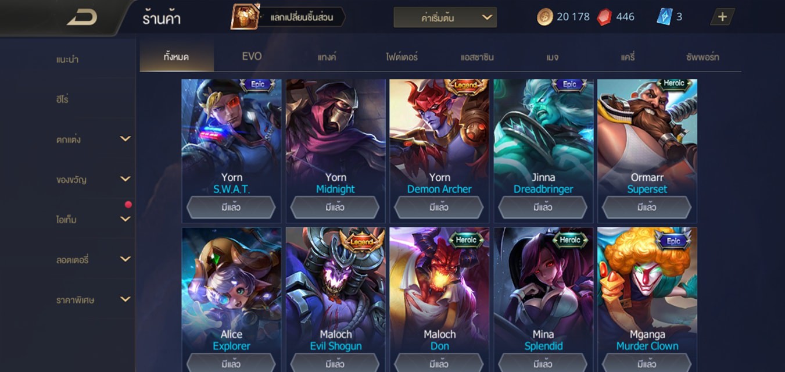The image size is (785, 372).
Task: Go back using the return arrow icon
Action: (82, 17)
